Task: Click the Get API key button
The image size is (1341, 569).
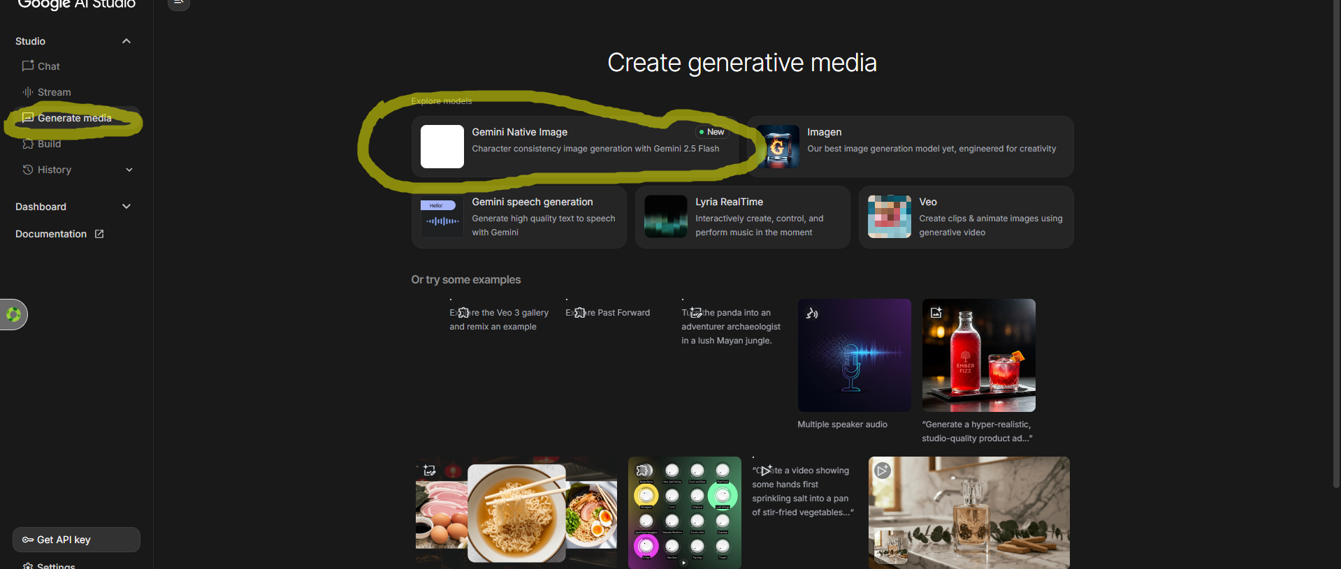Action: [x=76, y=540]
